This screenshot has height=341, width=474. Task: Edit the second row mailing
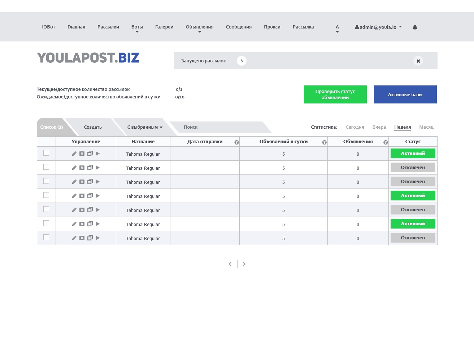74,168
